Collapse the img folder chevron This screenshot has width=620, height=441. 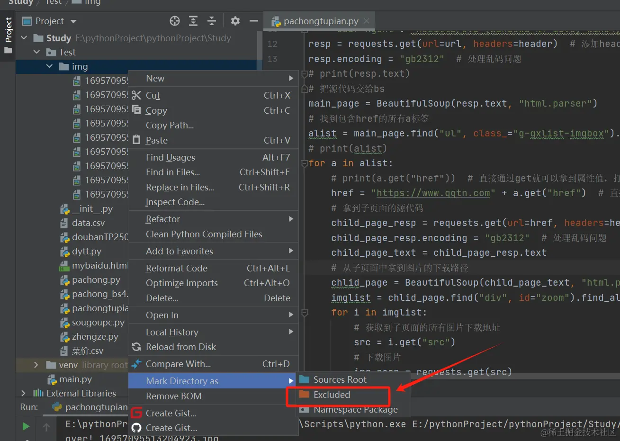pyautogui.click(x=49, y=66)
